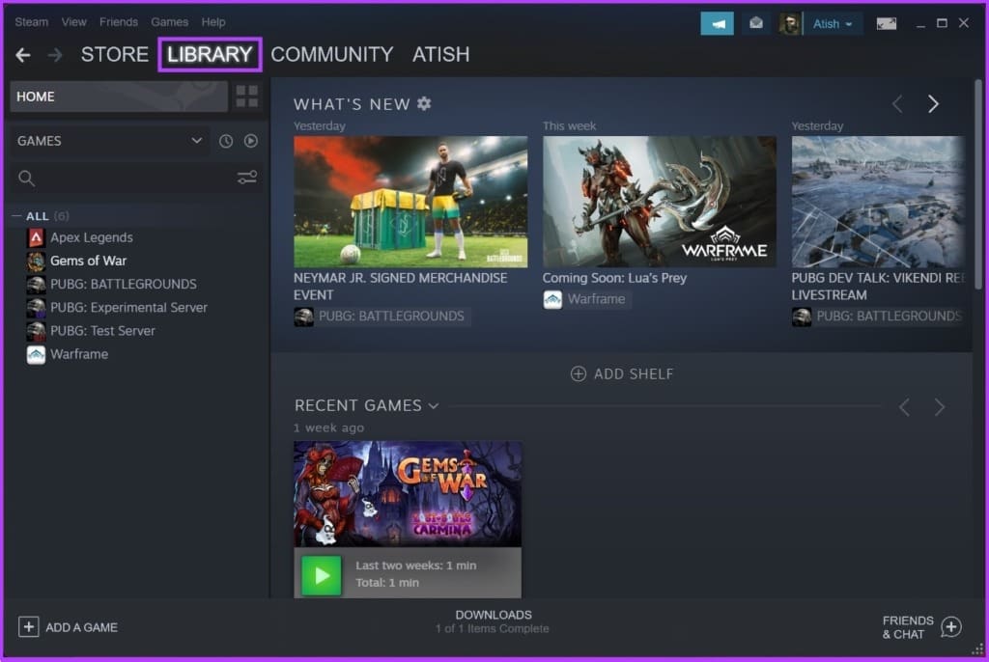
Task: Click the Add a Game plus icon
Action: click(x=28, y=626)
